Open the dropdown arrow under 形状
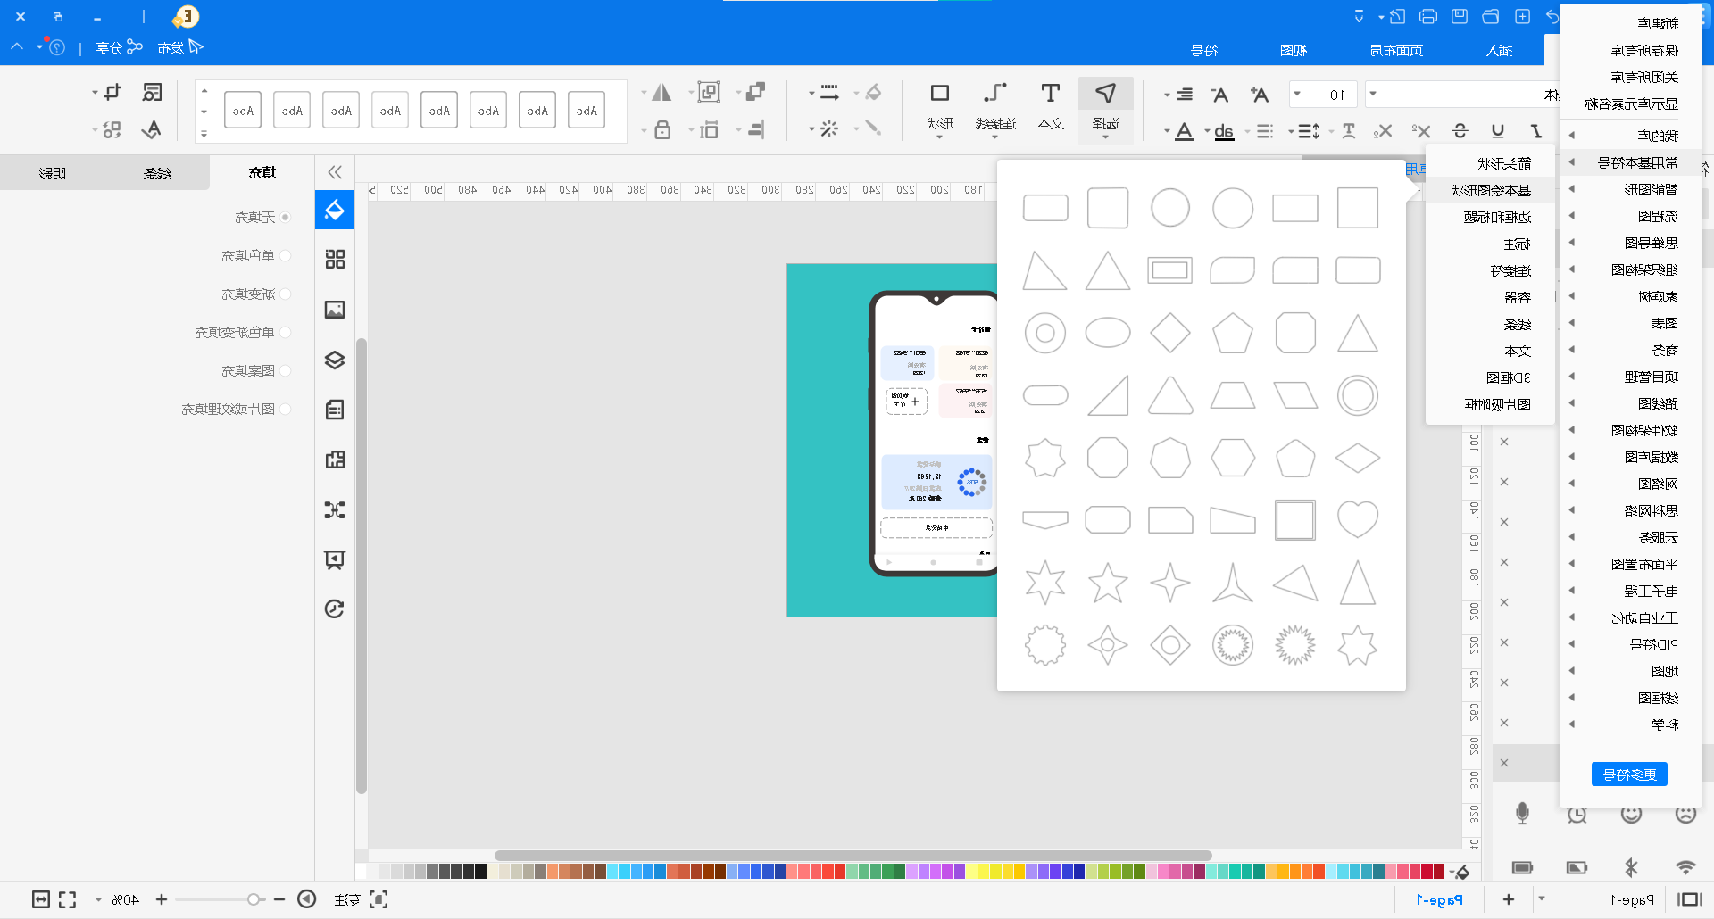The width and height of the screenshot is (1714, 919). [x=940, y=137]
